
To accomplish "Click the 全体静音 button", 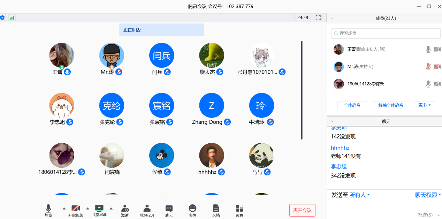I will click(352, 105).
